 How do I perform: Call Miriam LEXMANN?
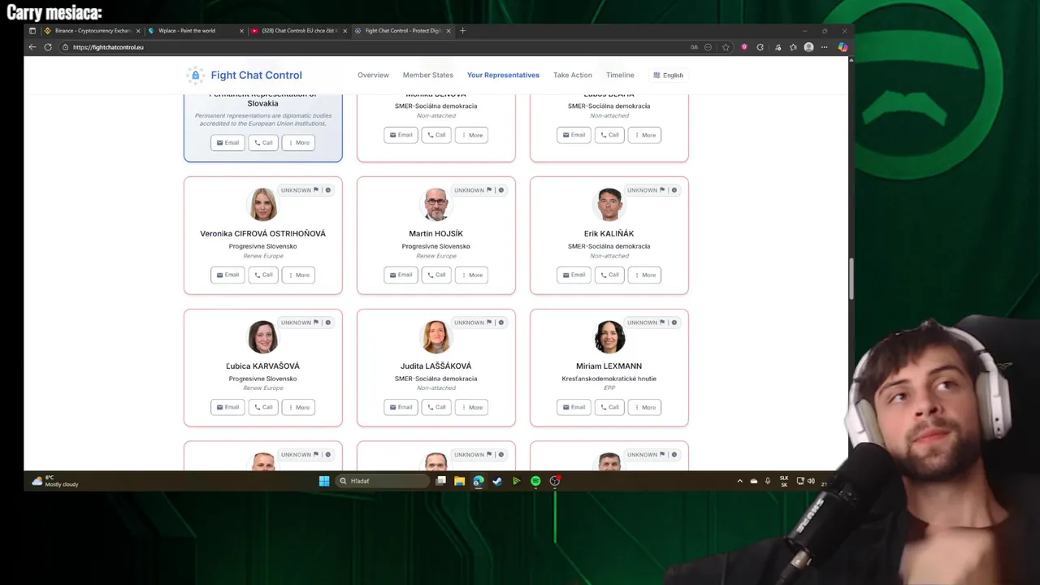[x=609, y=407]
